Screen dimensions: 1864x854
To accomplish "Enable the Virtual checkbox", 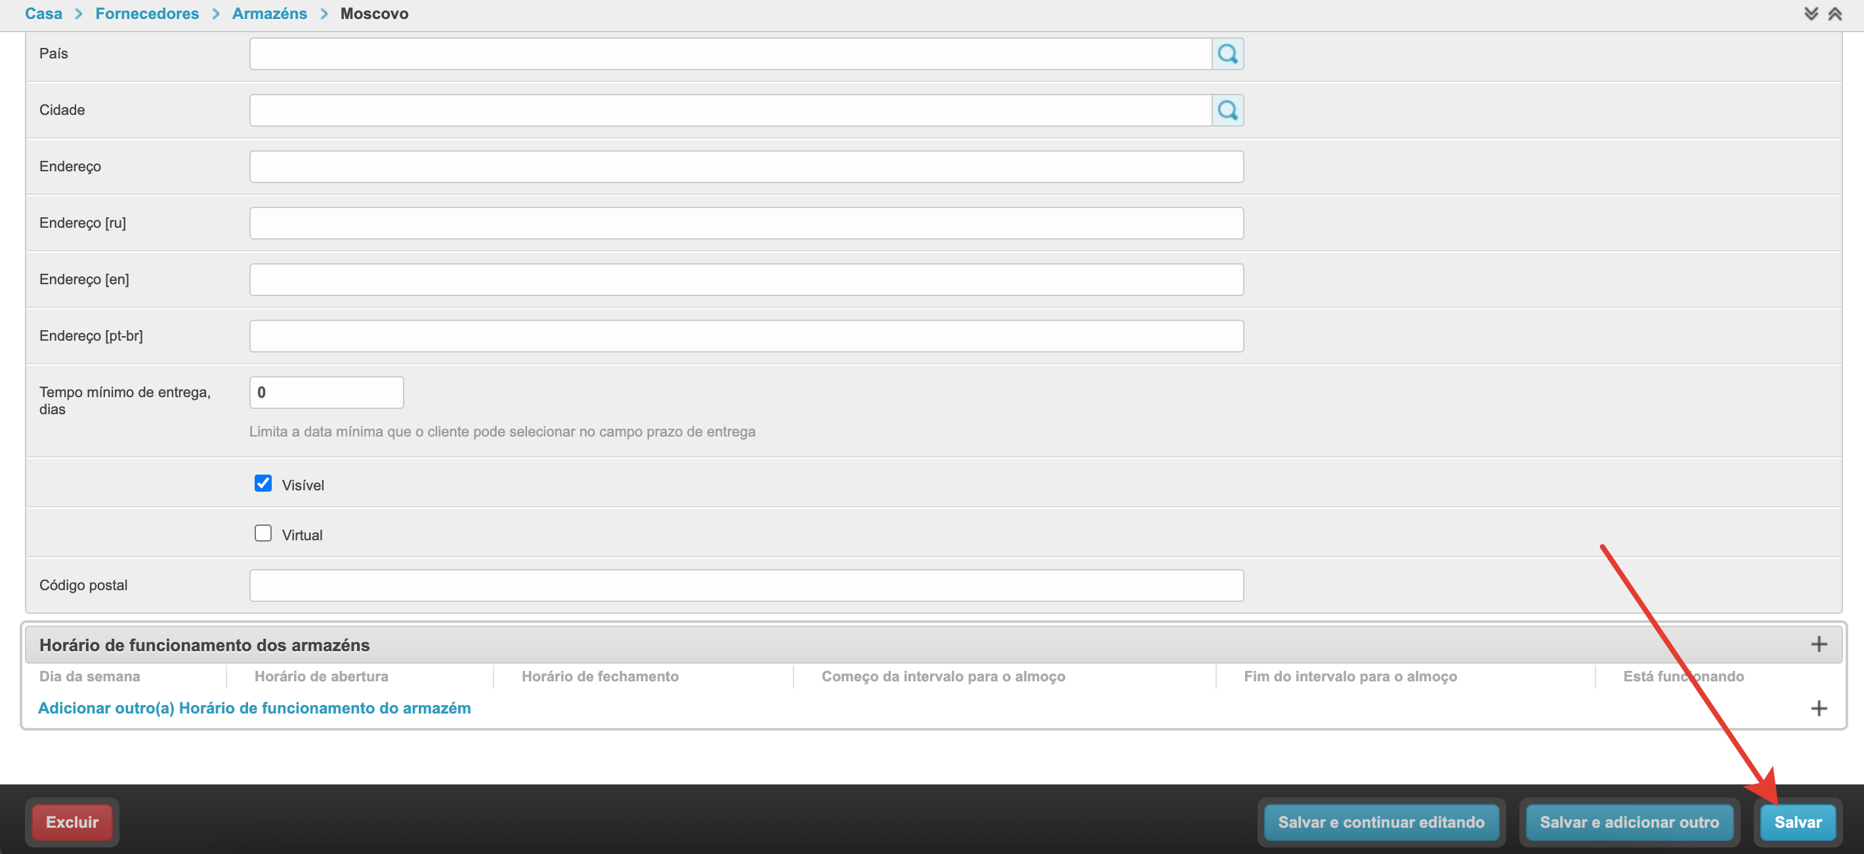I will click(x=263, y=534).
